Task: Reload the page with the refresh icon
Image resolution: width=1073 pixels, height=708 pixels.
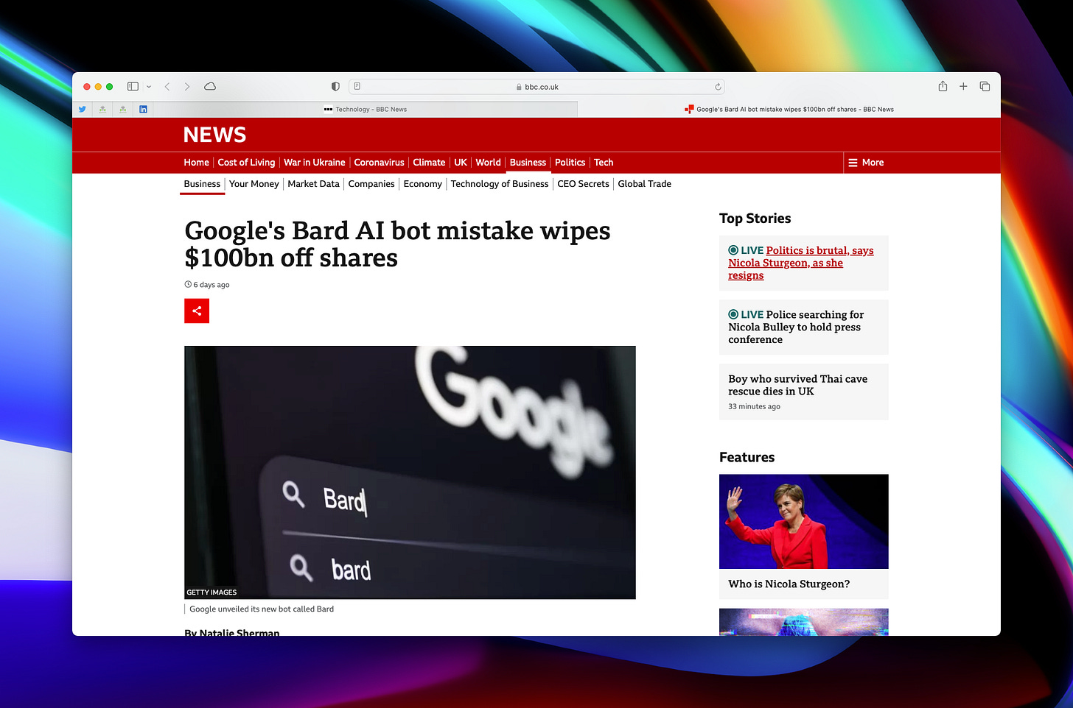Action: [718, 87]
